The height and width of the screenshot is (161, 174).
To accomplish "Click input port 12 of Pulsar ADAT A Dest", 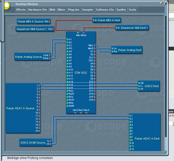I will click(x=130, y=149).
